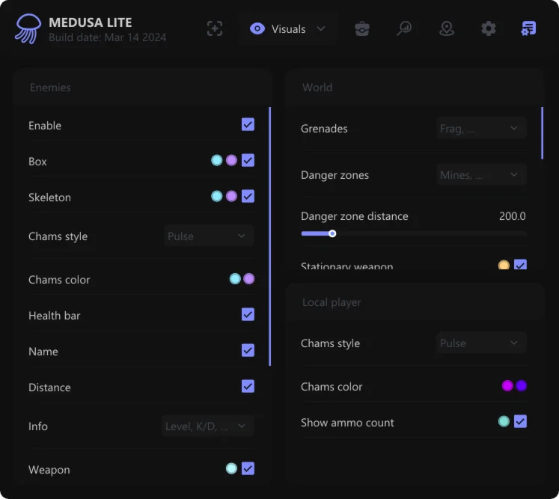Image resolution: width=559 pixels, height=499 pixels.
Task: Open the radar search stats tab
Action: [x=404, y=28]
